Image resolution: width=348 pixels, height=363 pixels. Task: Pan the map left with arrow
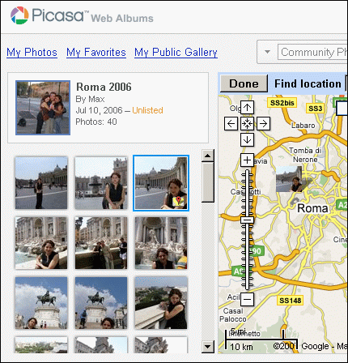point(231,124)
